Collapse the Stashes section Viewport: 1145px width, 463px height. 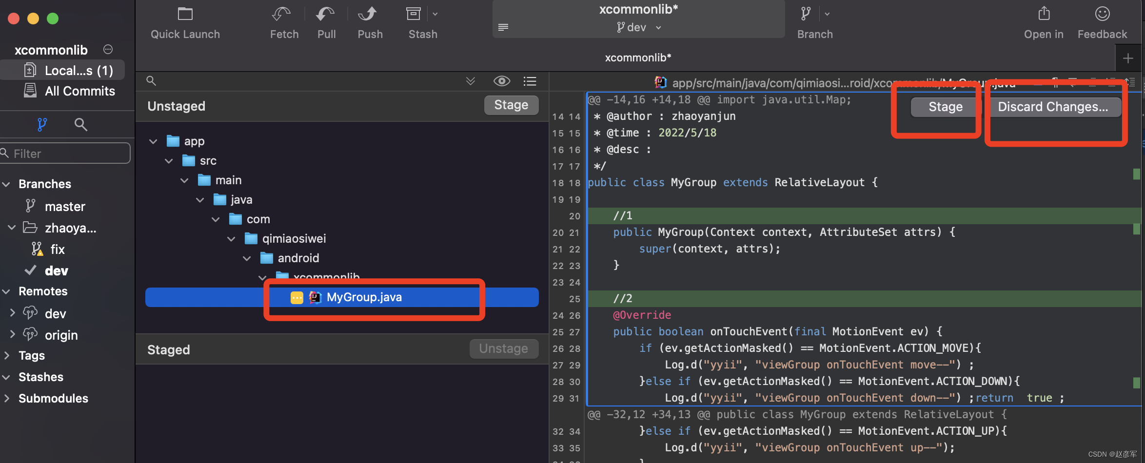point(6,377)
